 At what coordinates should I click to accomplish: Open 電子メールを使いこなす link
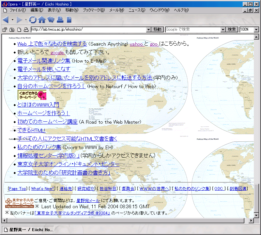click(x=44, y=69)
